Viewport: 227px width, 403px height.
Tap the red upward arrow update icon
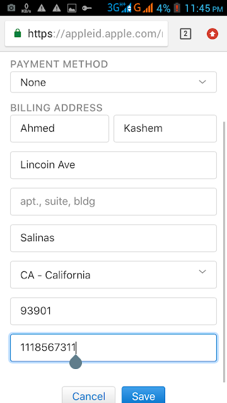(212, 34)
